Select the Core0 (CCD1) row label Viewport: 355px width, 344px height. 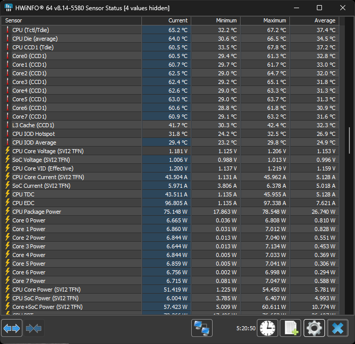click(x=29, y=56)
